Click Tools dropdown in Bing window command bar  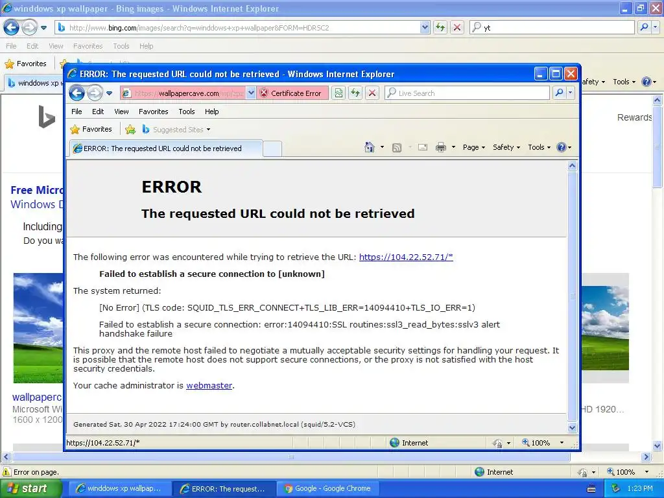624,82
